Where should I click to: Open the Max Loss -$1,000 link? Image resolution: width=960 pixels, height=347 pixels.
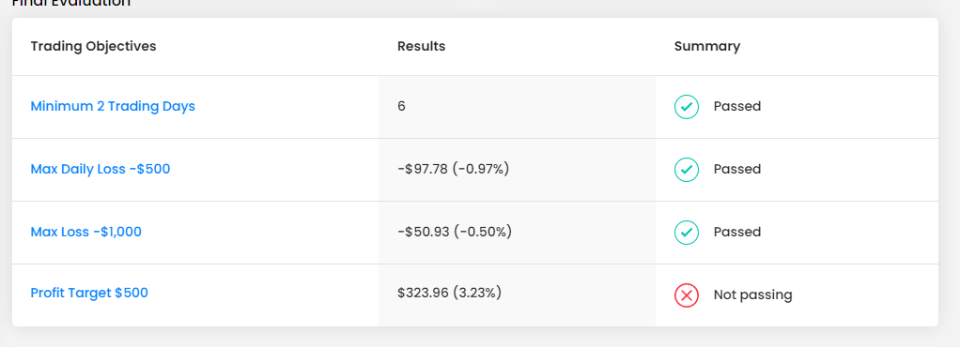coord(85,233)
